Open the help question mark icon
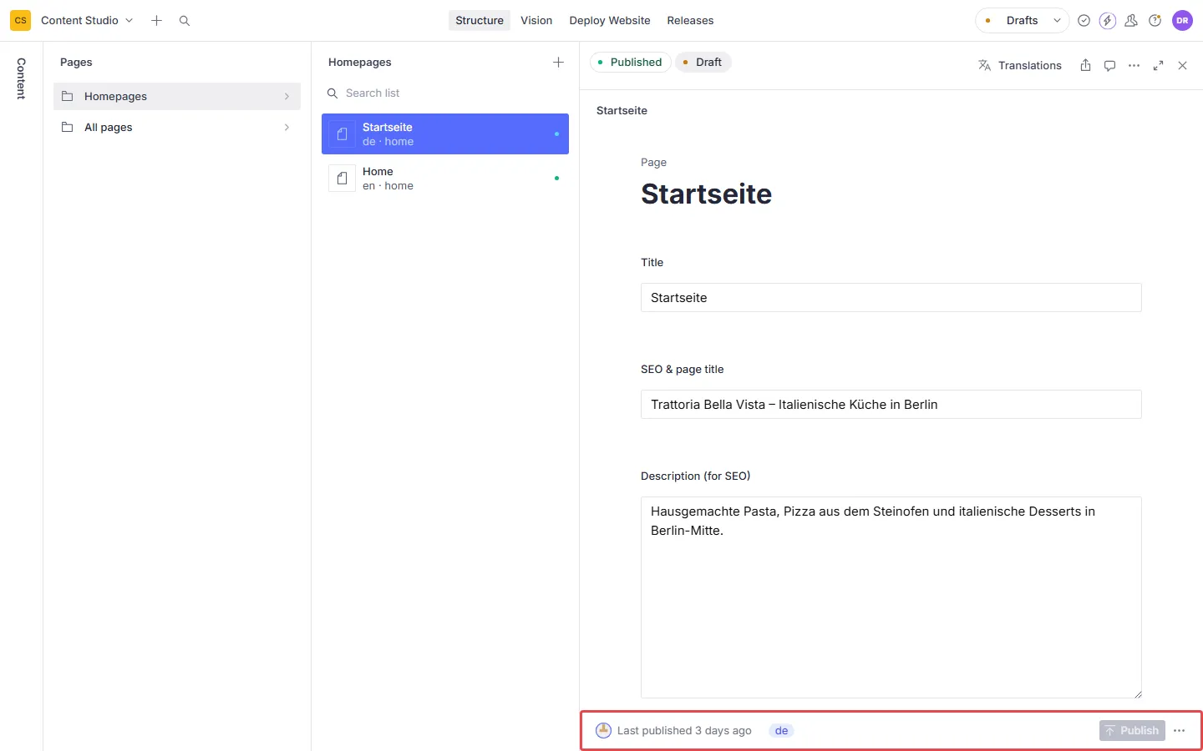 click(1155, 20)
